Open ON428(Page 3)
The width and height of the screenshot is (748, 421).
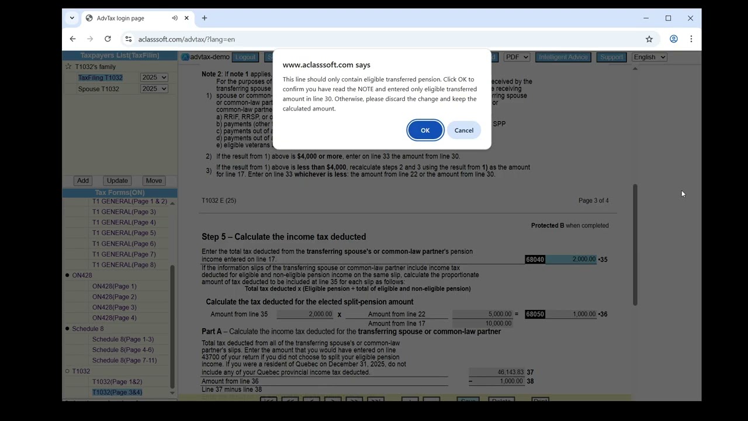click(114, 307)
